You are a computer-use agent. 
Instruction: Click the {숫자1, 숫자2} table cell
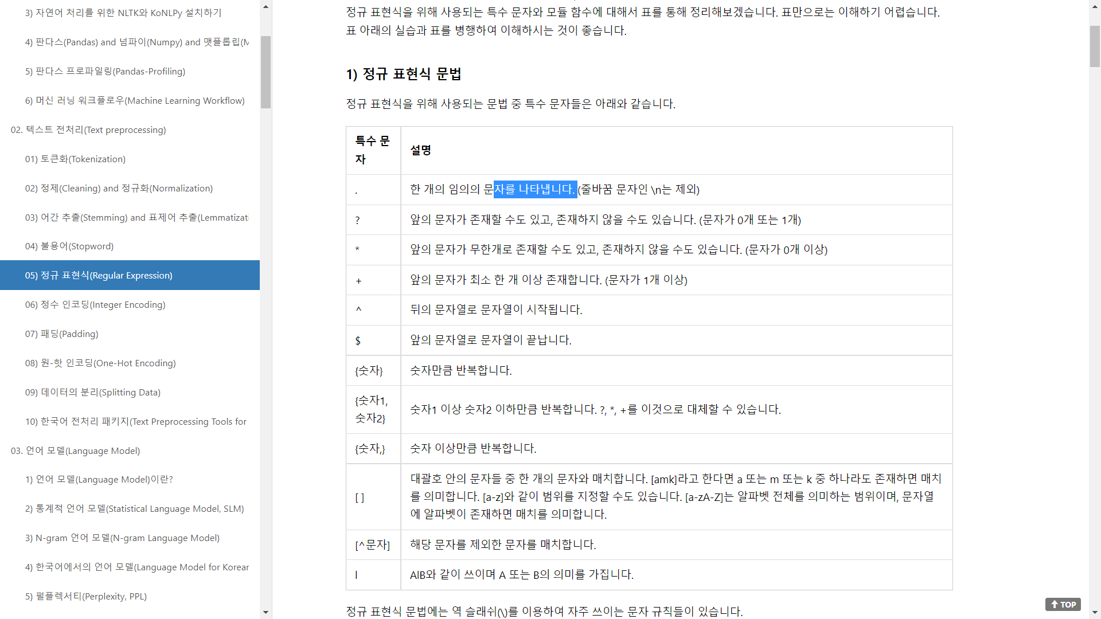coord(373,409)
